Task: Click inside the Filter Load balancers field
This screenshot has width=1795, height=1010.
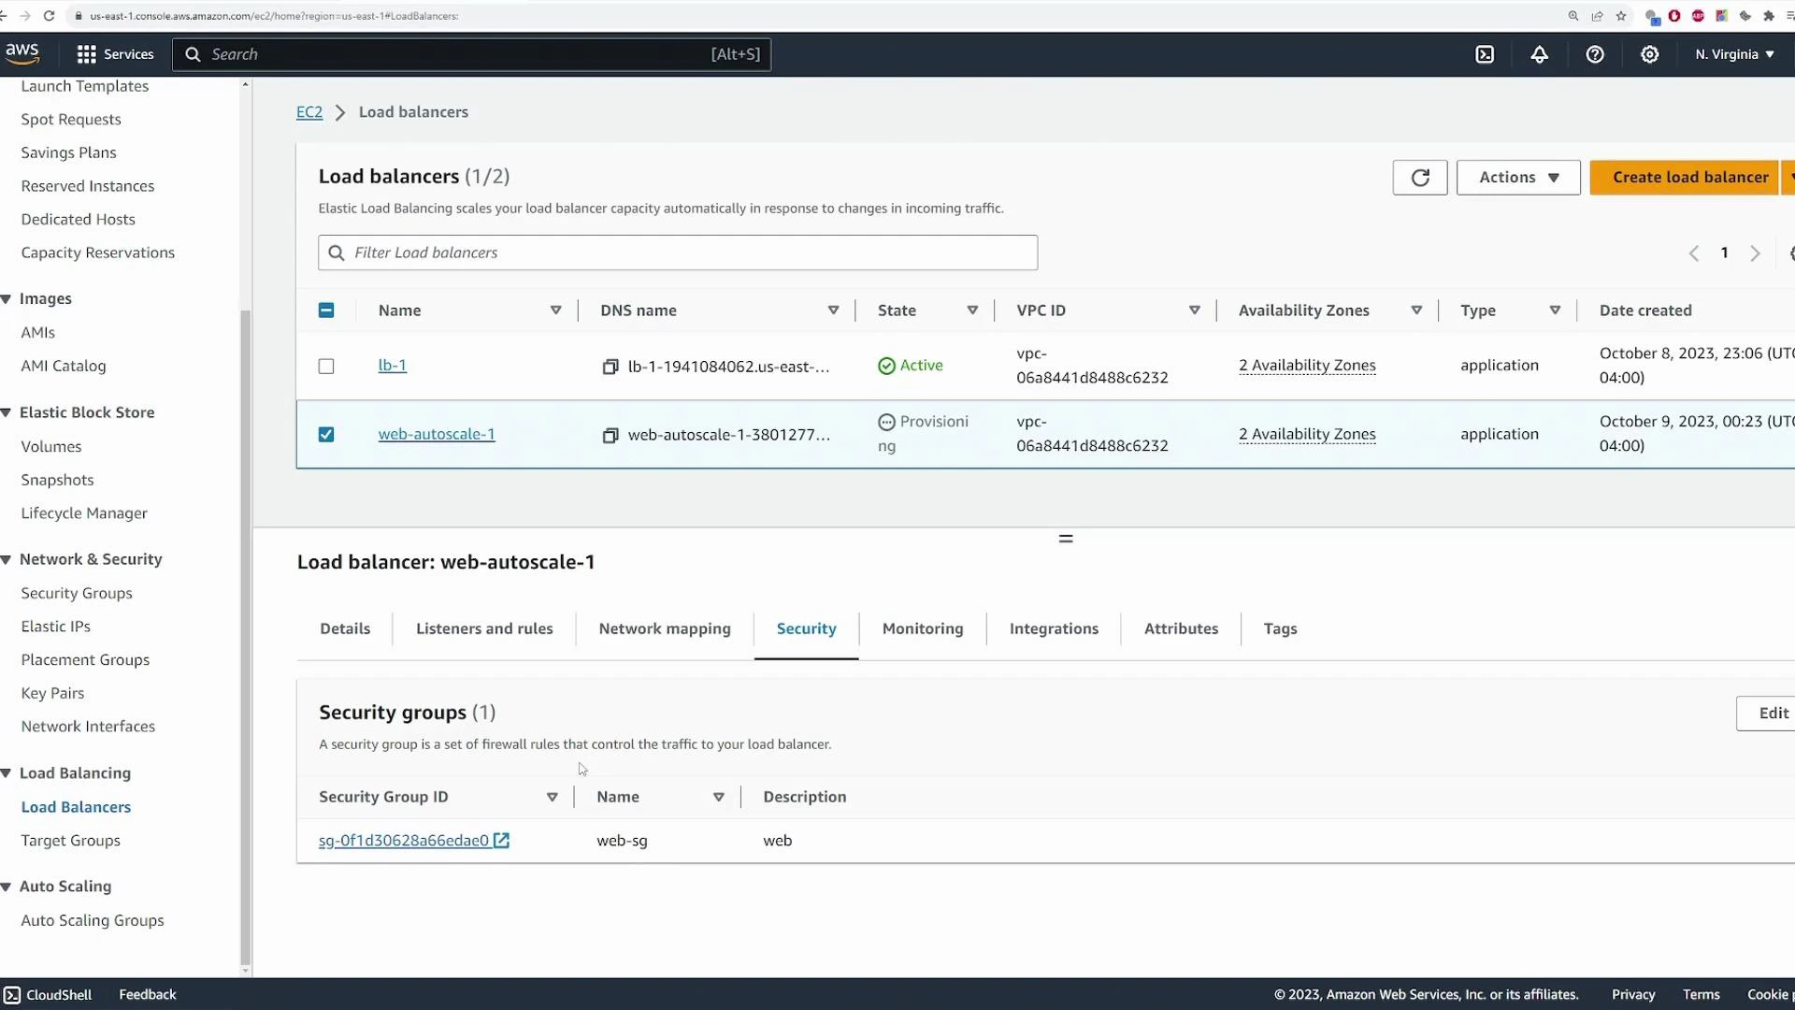Action: pyautogui.click(x=677, y=252)
